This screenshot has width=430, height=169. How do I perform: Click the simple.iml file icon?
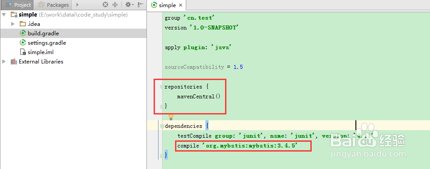point(23,52)
